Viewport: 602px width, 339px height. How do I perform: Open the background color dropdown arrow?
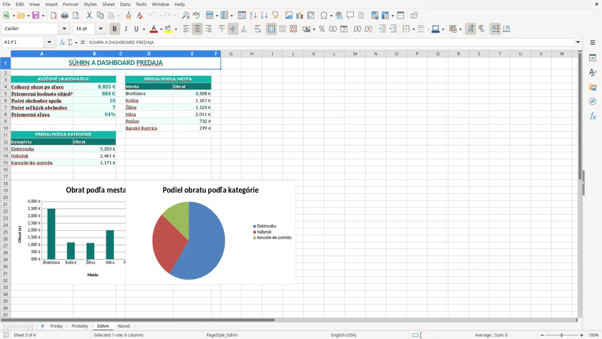[176, 29]
